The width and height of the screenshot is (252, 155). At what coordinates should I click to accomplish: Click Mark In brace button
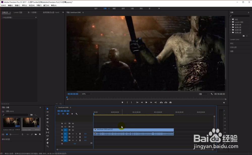click(x=127, y=102)
